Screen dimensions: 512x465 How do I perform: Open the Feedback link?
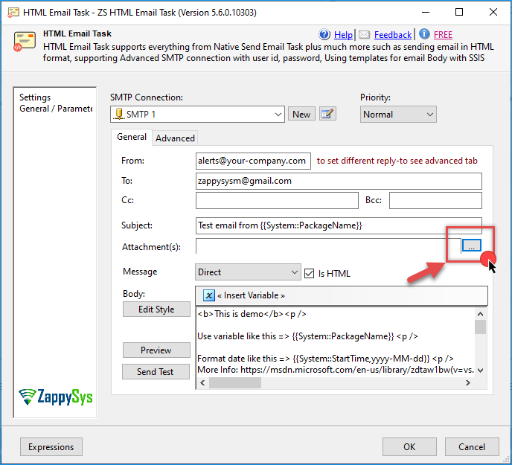point(393,35)
